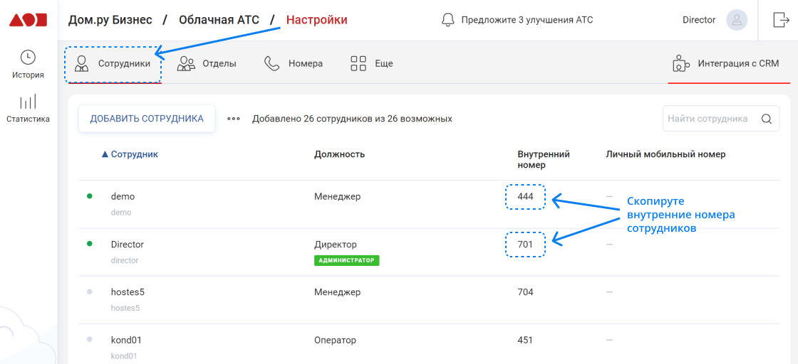798x364 pixels.
Task: Click the Облачная АТС breadcrumb
Action: pyautogui.click(x=219, y=20)
